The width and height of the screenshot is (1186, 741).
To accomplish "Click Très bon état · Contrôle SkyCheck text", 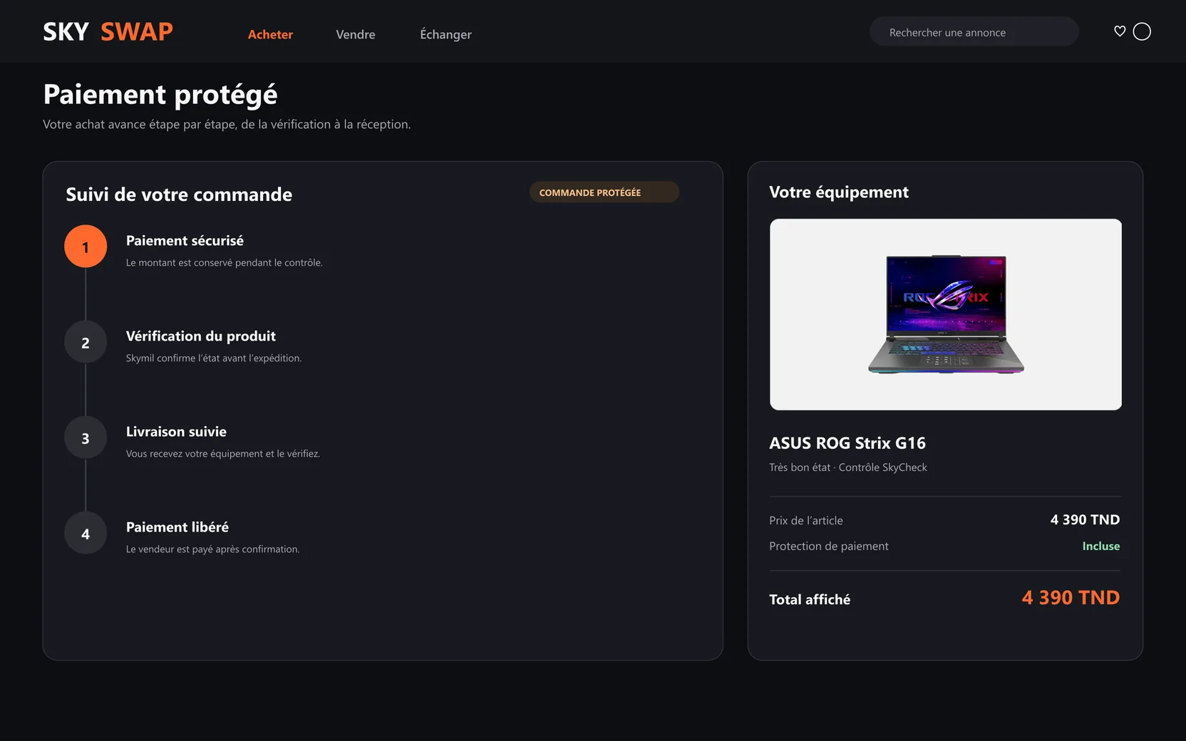I will point(848,467).
